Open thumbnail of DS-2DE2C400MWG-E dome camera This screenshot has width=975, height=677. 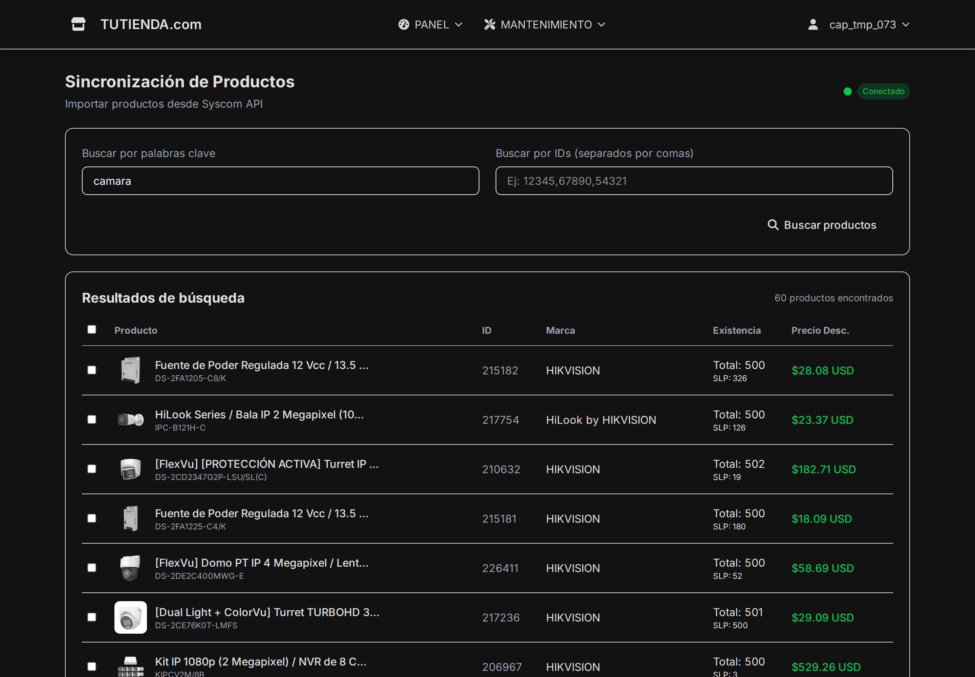[x=131, y=568]
